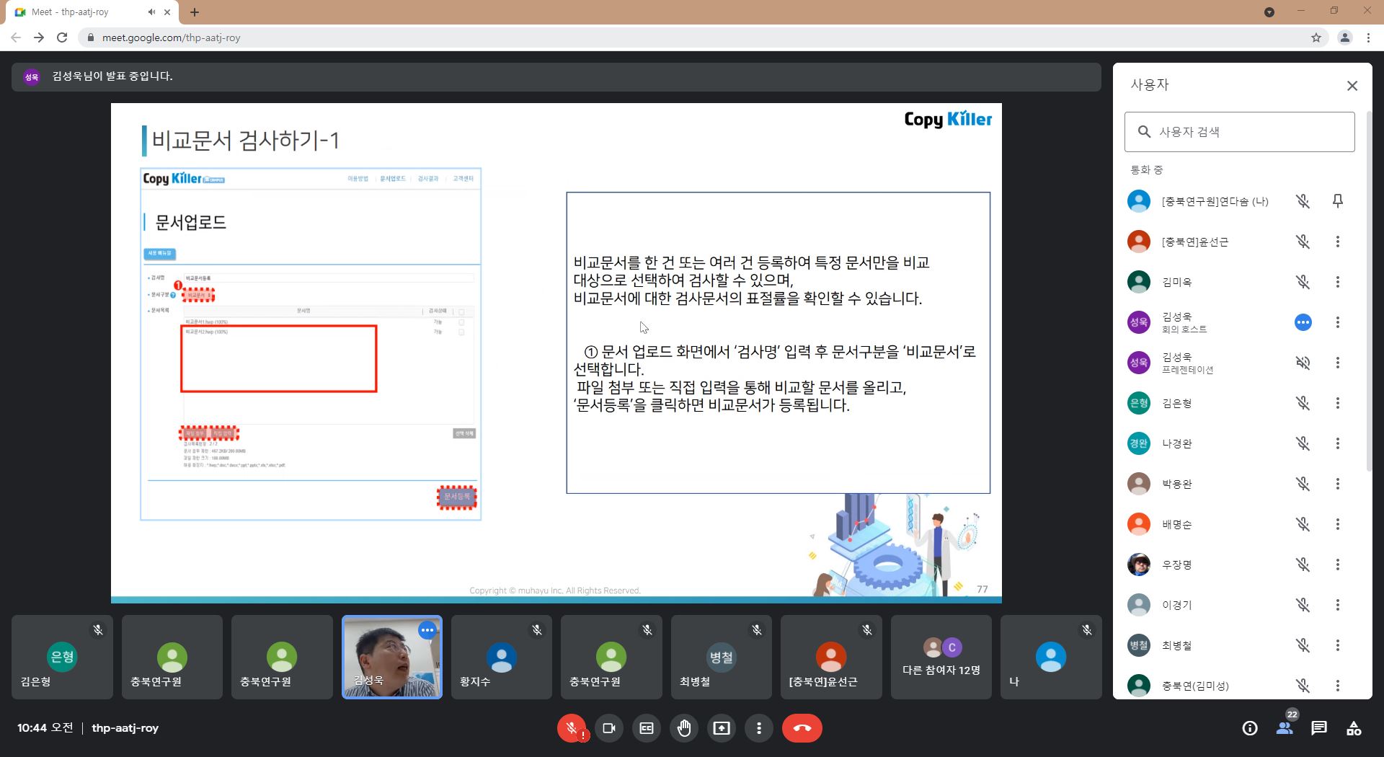Toggle the microphone mute button in call controls

[572, 728]
